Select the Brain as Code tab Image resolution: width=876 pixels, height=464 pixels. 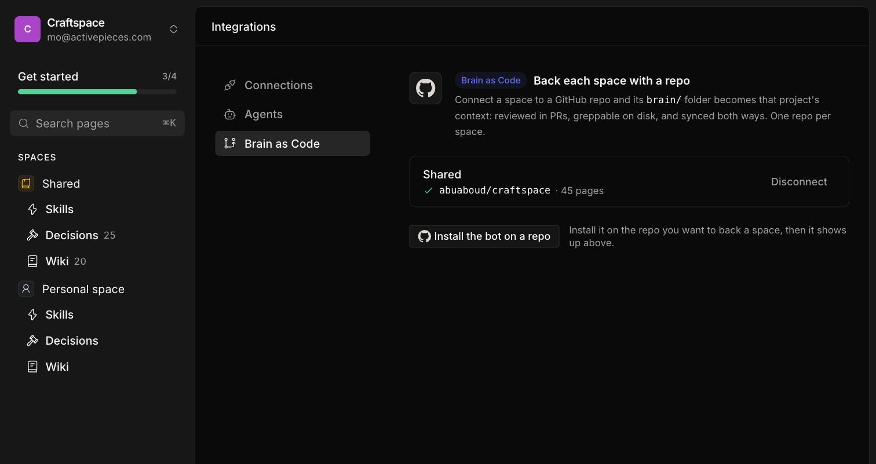point(293,143)
